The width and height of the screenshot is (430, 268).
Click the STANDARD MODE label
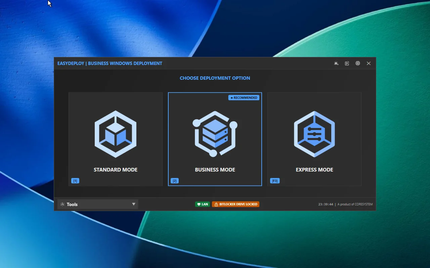pos(116,170)
